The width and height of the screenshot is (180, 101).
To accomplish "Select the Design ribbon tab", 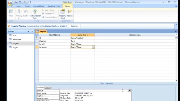I will point(67,6).
